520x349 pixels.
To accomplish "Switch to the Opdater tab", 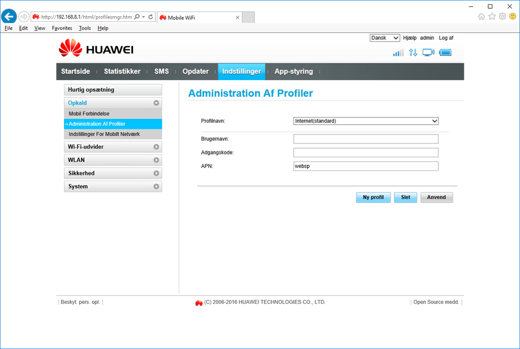I will click(196, 72).
